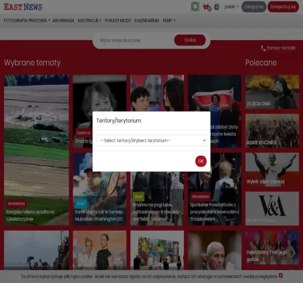Open the Kamil Majchrzak Mubadala Washington DC story

click(x=99, y=189)
